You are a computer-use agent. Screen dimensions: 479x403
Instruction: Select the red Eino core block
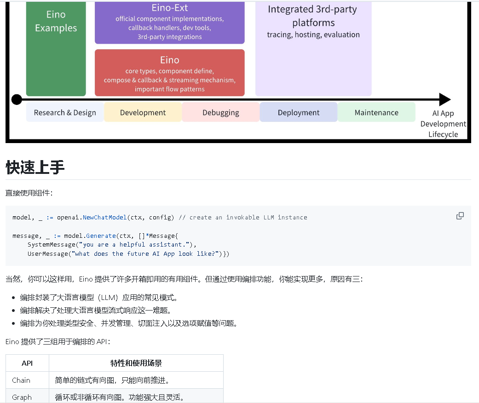tap(169, 73)
